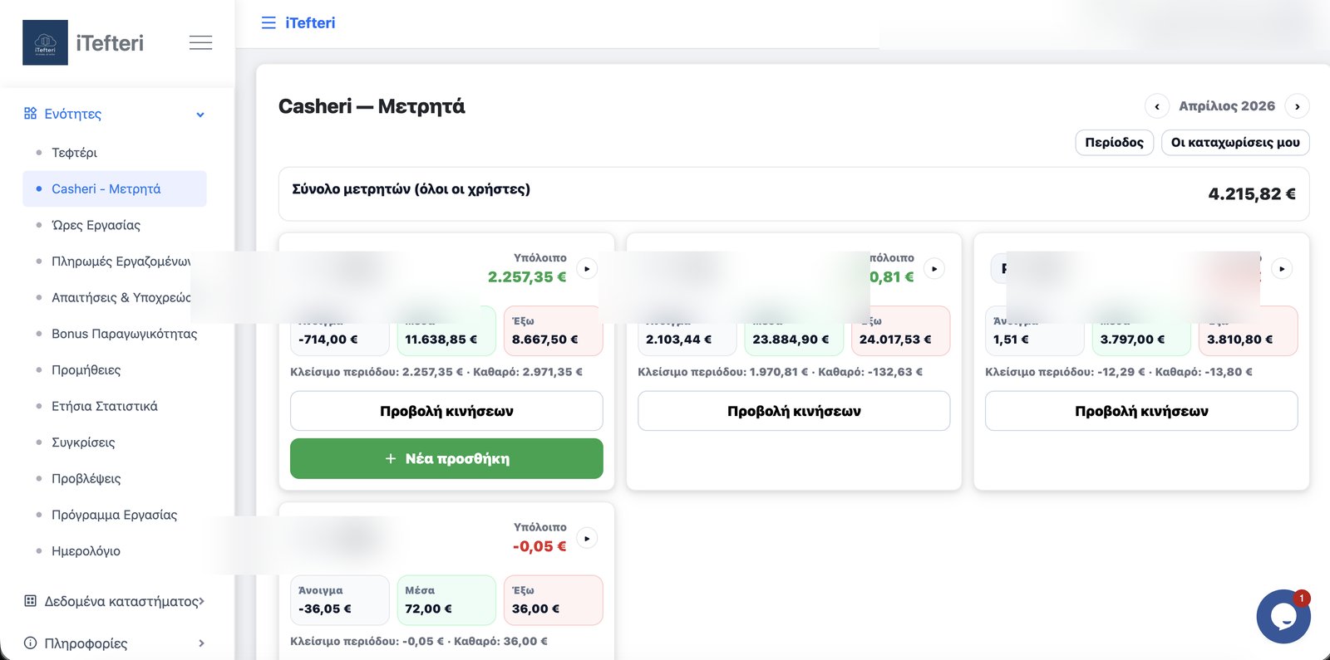The height and width of the screenshot is (660, 1330).
Task: Collapse the Ενότητες section chevron
Action: pos(200,115)
